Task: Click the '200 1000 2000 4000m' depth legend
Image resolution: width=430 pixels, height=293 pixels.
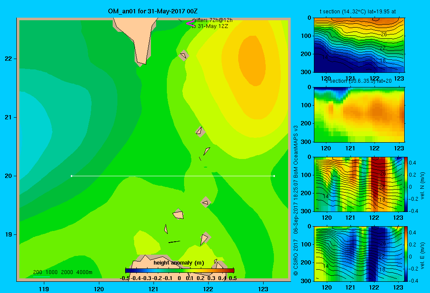Action: [x=62, y=272]
